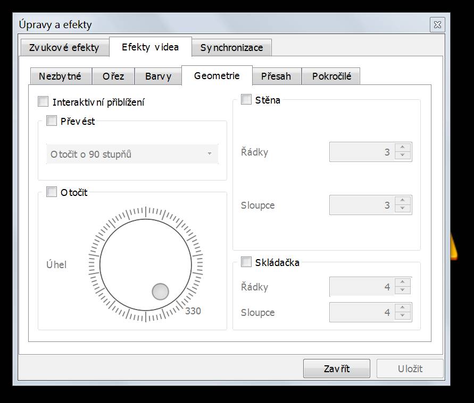Decrease Skládačka Řádky with down arrow
This screenshot has width=474, height=403.
click(402, 290)
